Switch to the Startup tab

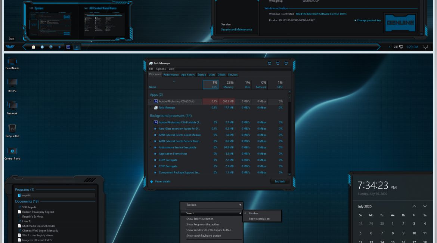click(x=201, y=75)
